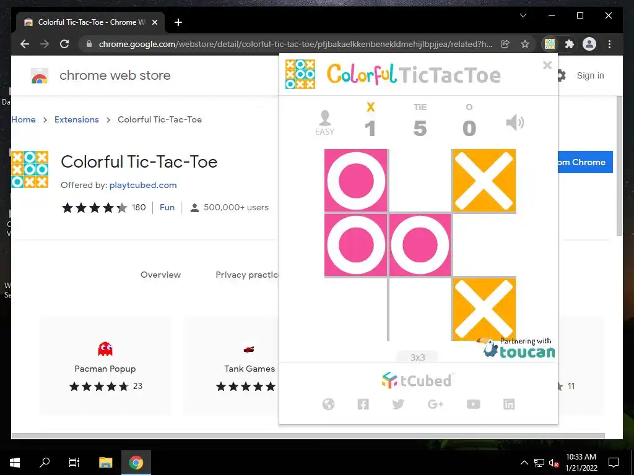Open the Windows Start menu
The width and height of the screenshot is (634, 475).
click(x=15, y=463)
